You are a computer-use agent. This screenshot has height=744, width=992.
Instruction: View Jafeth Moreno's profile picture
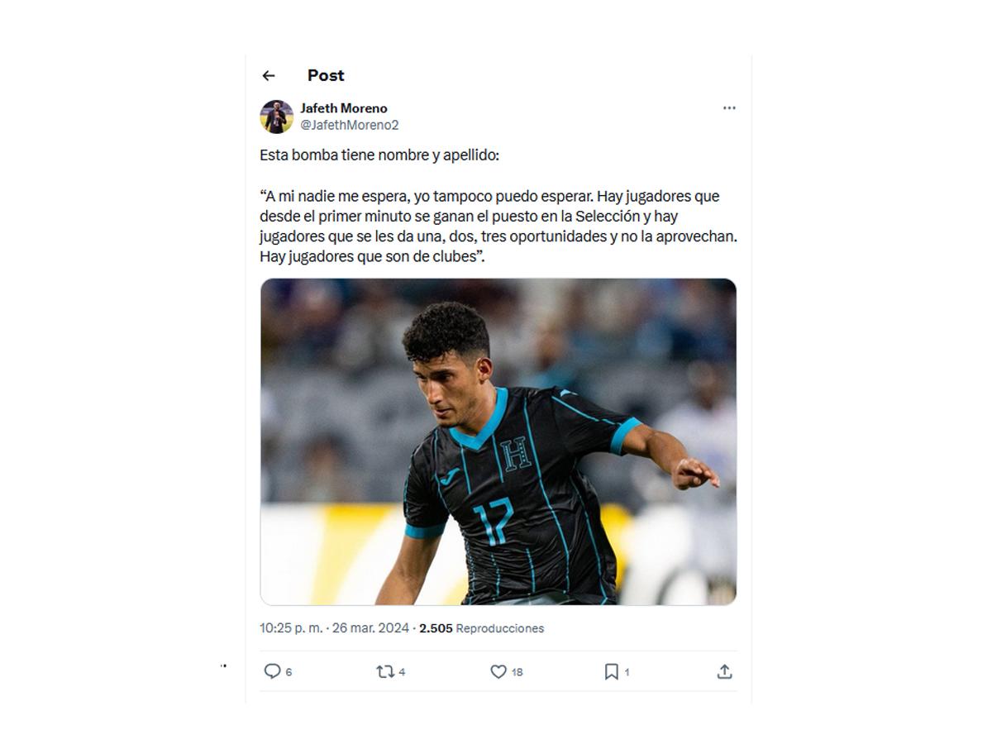(274, 115)
